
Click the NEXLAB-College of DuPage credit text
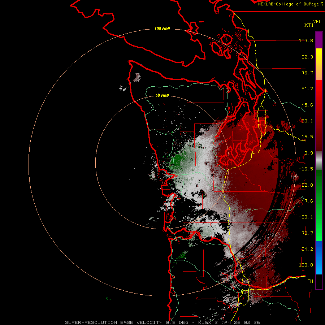[x=288, y=4]
